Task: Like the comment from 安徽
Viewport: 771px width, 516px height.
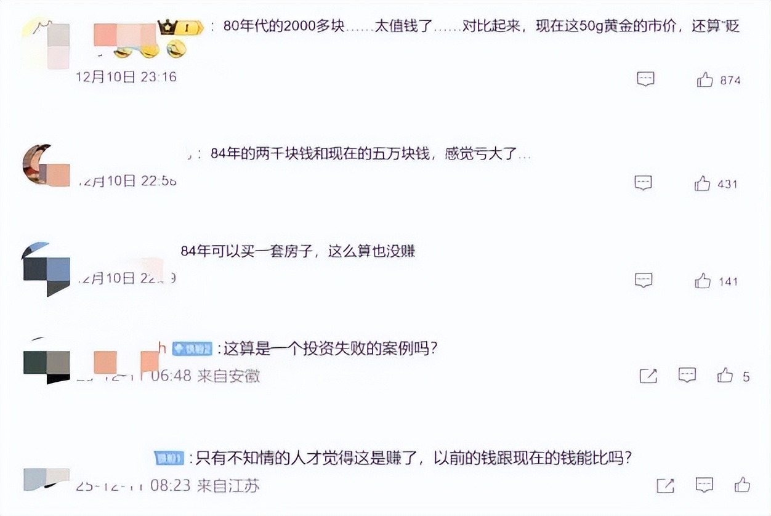Action: (725, 375)
